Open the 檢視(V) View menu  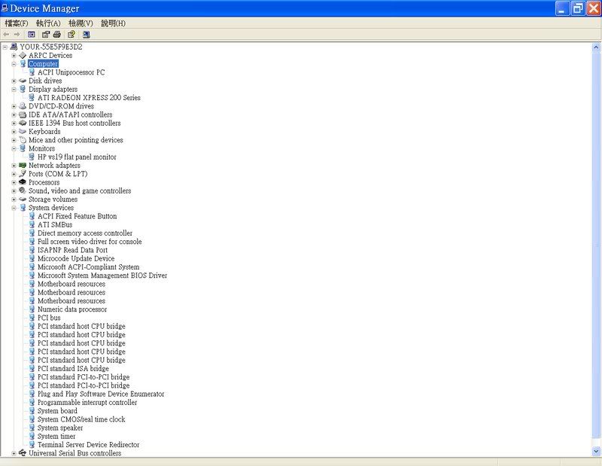coord(81,23)
